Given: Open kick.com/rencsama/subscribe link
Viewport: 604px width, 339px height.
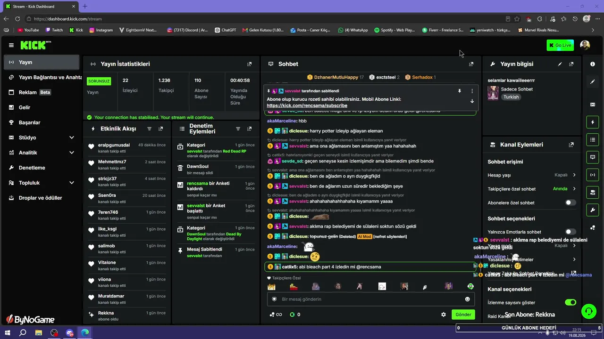Looking at the screenshot, I should pos(307,106).
